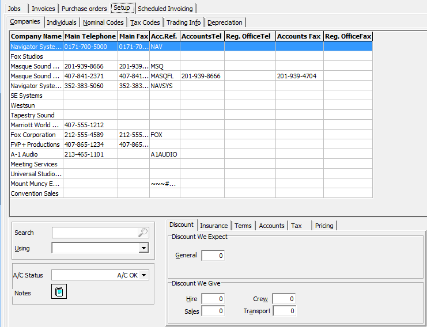Click the search magnifier icon

(x=143, y=233)
